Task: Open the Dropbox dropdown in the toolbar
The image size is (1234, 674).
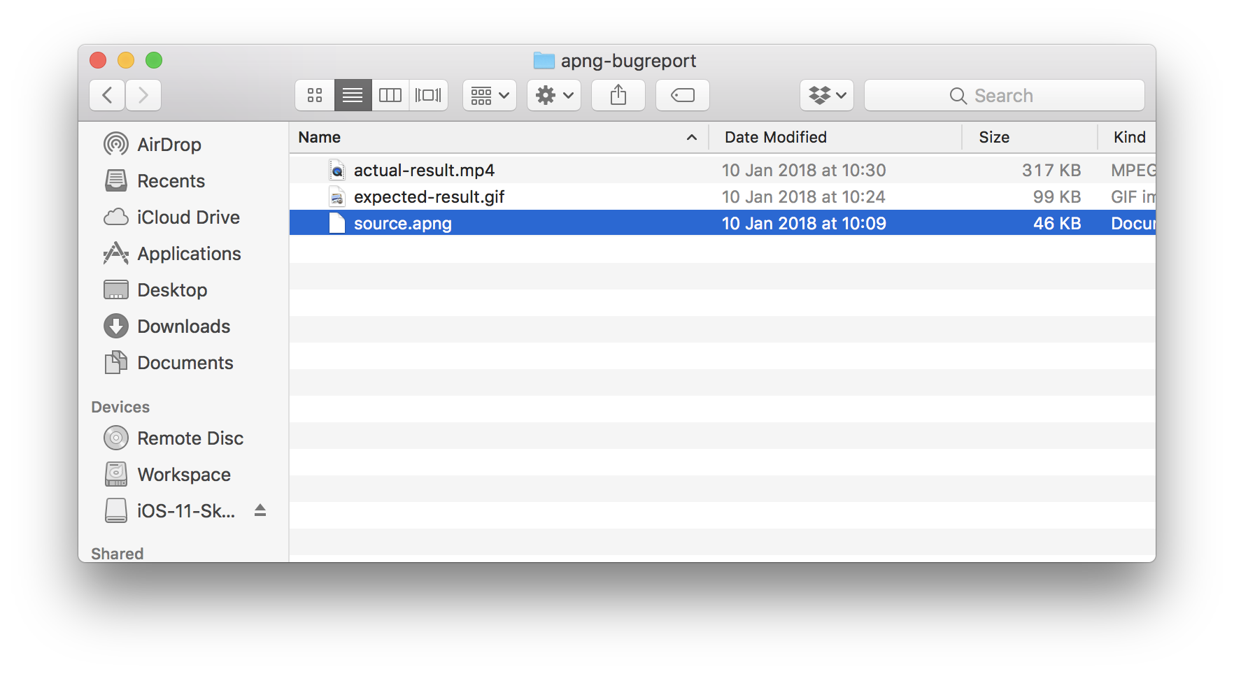Action: click(x=826, y=95)
